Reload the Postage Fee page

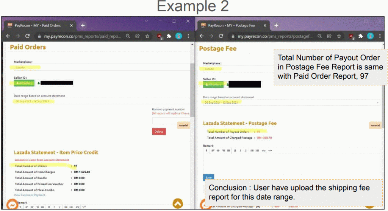(221, 36)
